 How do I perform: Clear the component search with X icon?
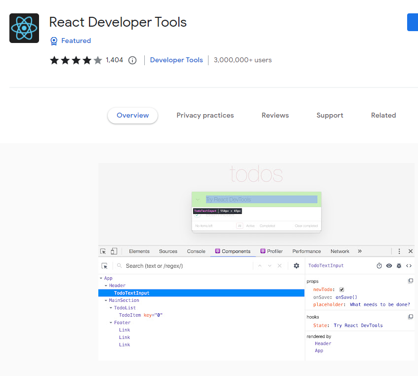pos(279,266)
